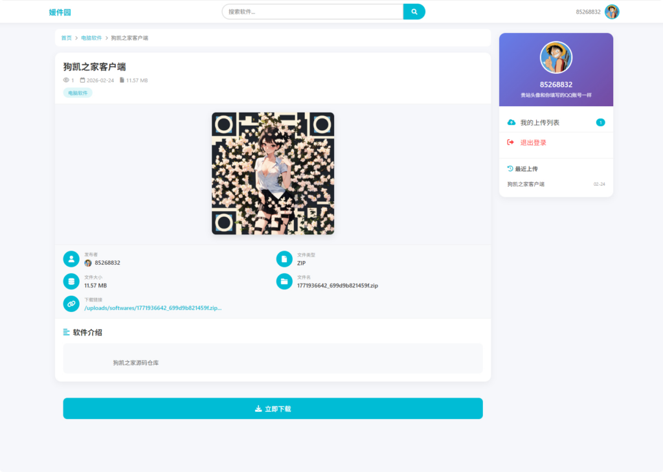663x472 pixels.
Task: Click the eye view-count icon under the title
Action: (x=66, y=80)
